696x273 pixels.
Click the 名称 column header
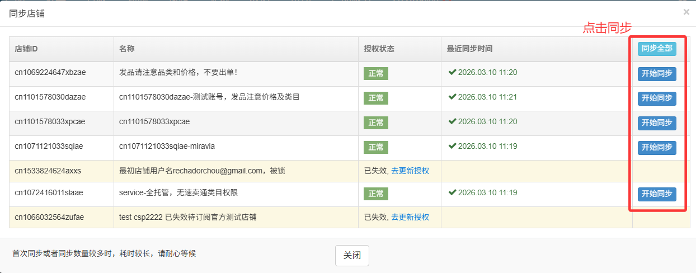tap(127, 49)
